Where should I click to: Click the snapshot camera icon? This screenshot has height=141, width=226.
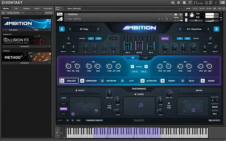click(176, 14)
